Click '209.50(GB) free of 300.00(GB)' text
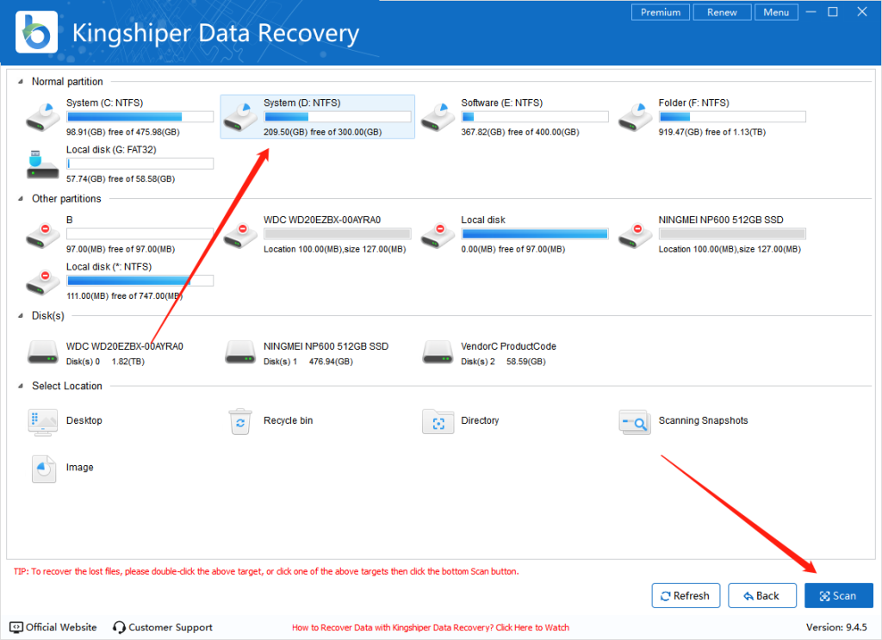 click(323, 132)
